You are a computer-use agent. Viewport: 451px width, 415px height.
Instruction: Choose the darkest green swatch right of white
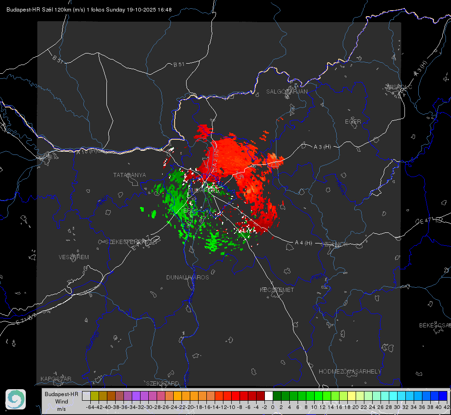click(x=277, y=396)
